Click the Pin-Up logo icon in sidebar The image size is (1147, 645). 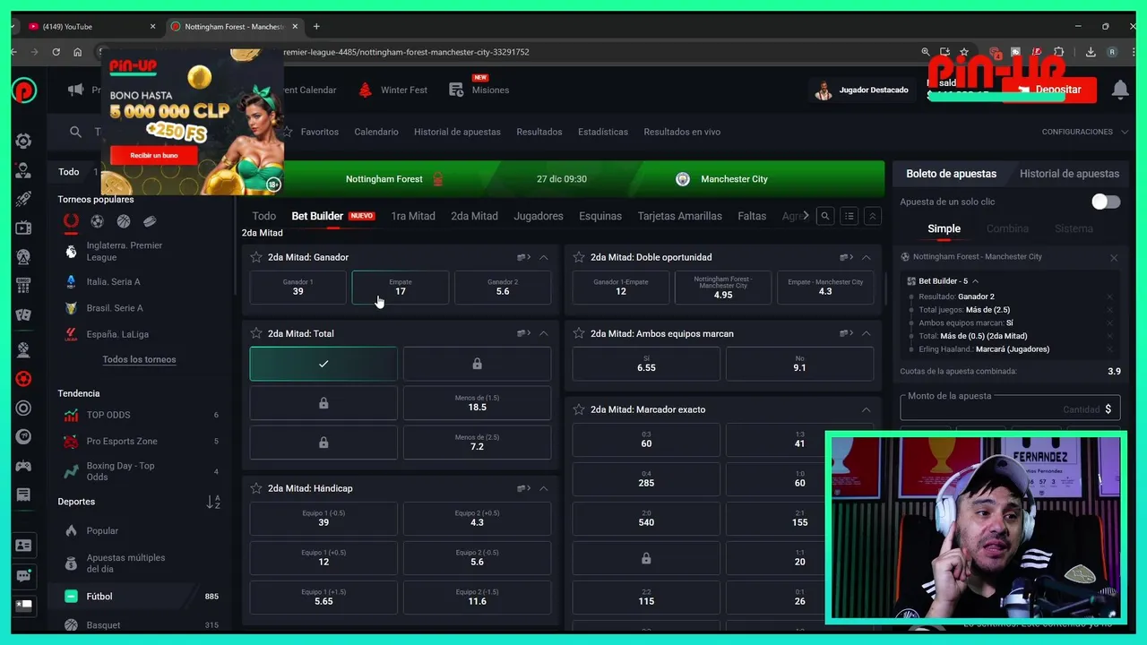click(x=24, y=90)
